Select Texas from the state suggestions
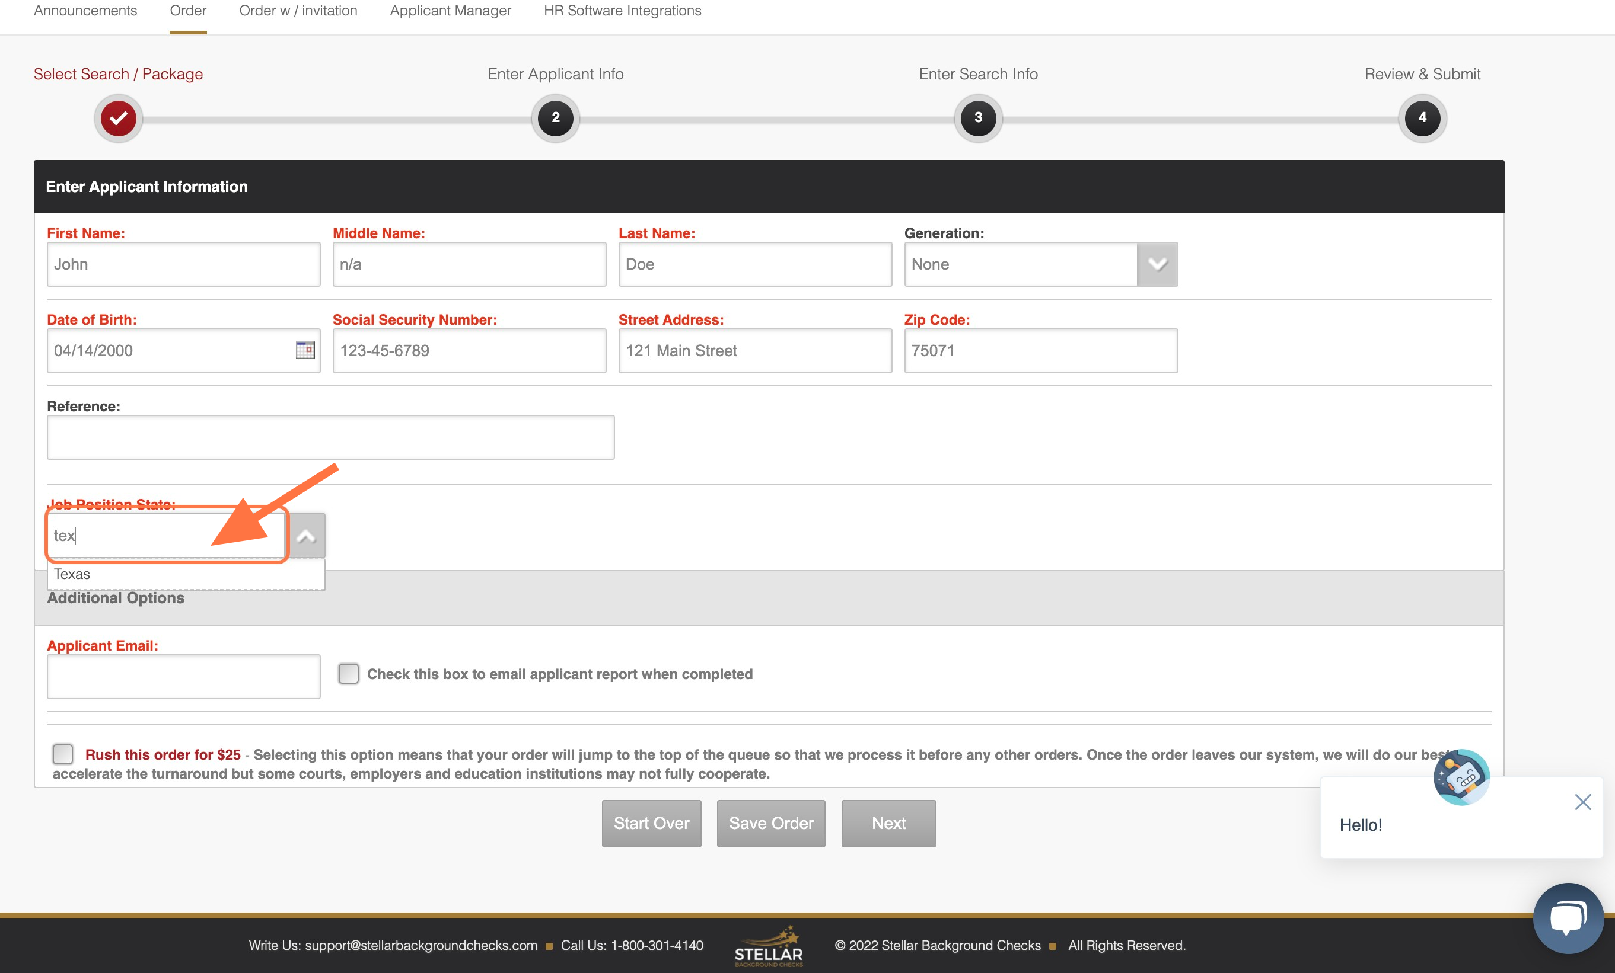 186,574
